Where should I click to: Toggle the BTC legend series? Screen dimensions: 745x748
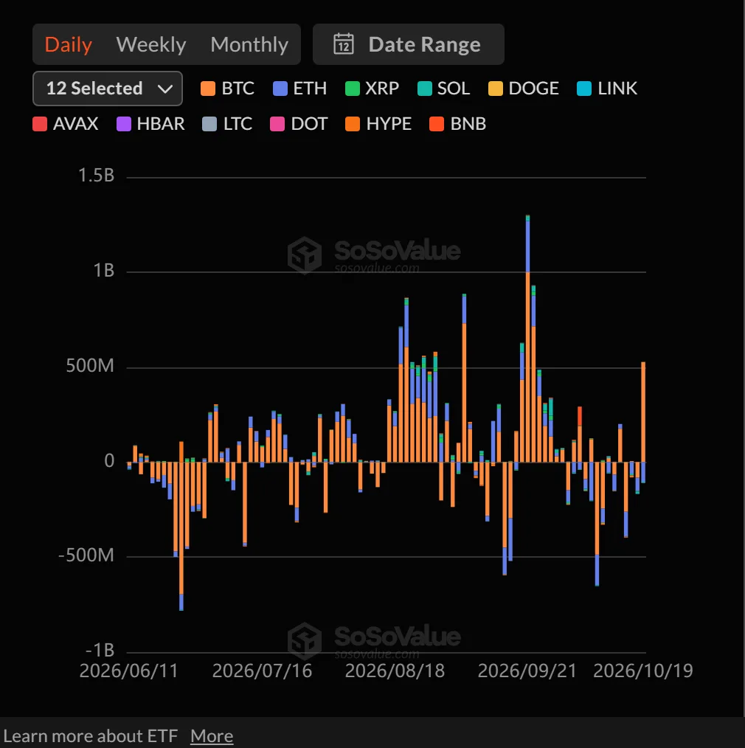[x=227, y=89]
